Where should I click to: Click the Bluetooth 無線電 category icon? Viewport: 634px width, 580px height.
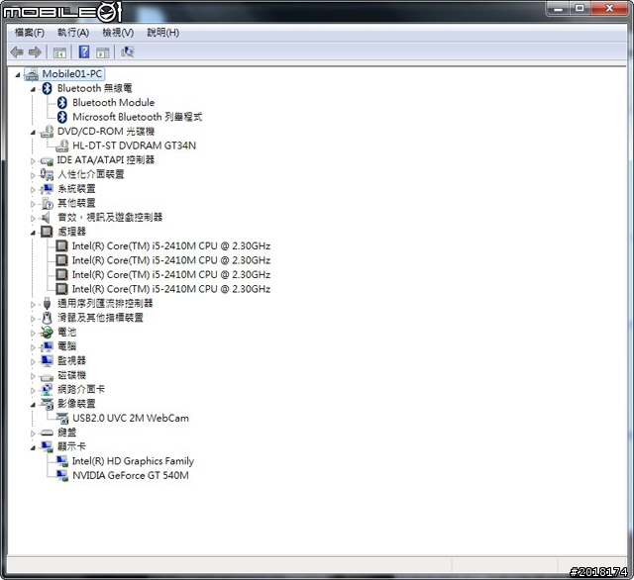pos(47,88)
